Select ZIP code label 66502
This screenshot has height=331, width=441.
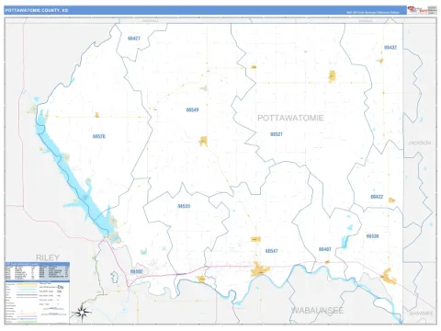[x=137, y=271]
